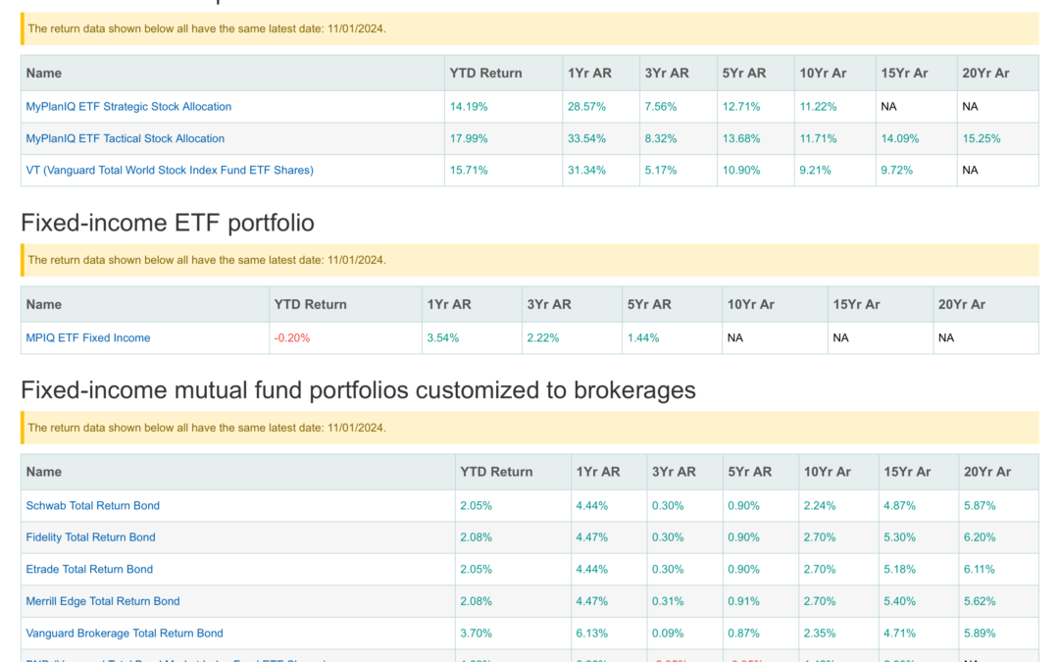Click Merrill Edge 15Yr value 5.40%

(899, 601)
